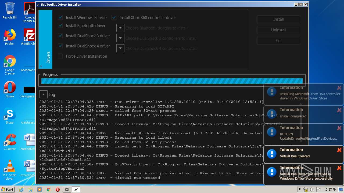
Task: Launch VLC media player from desktop
Action: point(10,170)
